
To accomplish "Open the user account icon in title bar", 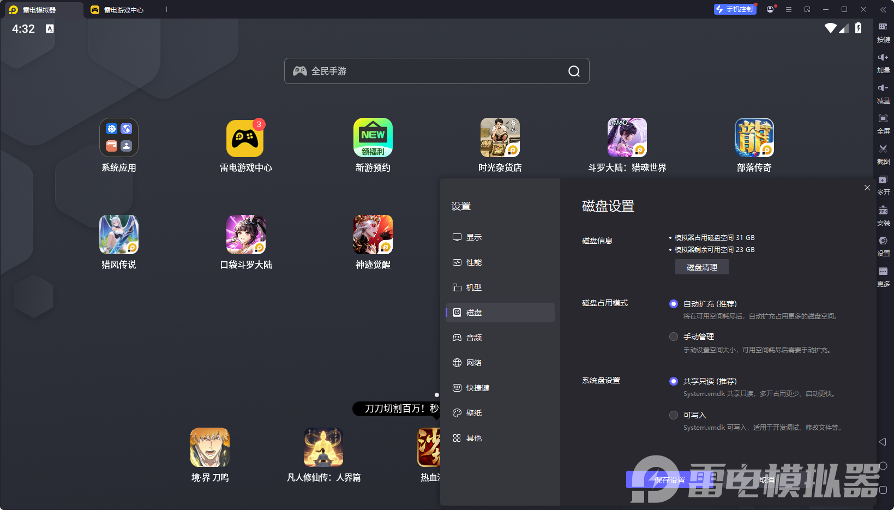I will pos(770,9).
